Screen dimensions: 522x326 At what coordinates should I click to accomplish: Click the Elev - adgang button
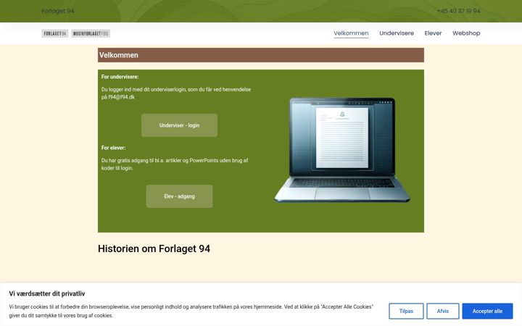179,196
